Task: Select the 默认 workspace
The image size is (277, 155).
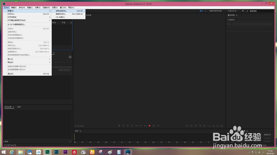Action: pos(201,11)
